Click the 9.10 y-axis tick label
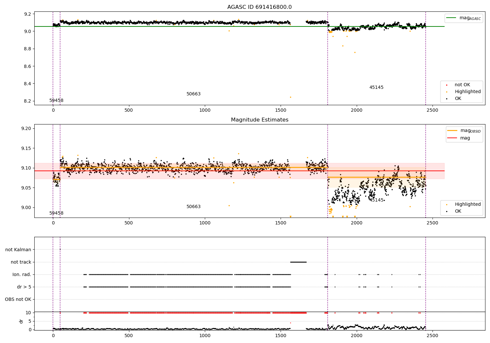The height and width of the screenshot is (343, 490). coord(26,168)
